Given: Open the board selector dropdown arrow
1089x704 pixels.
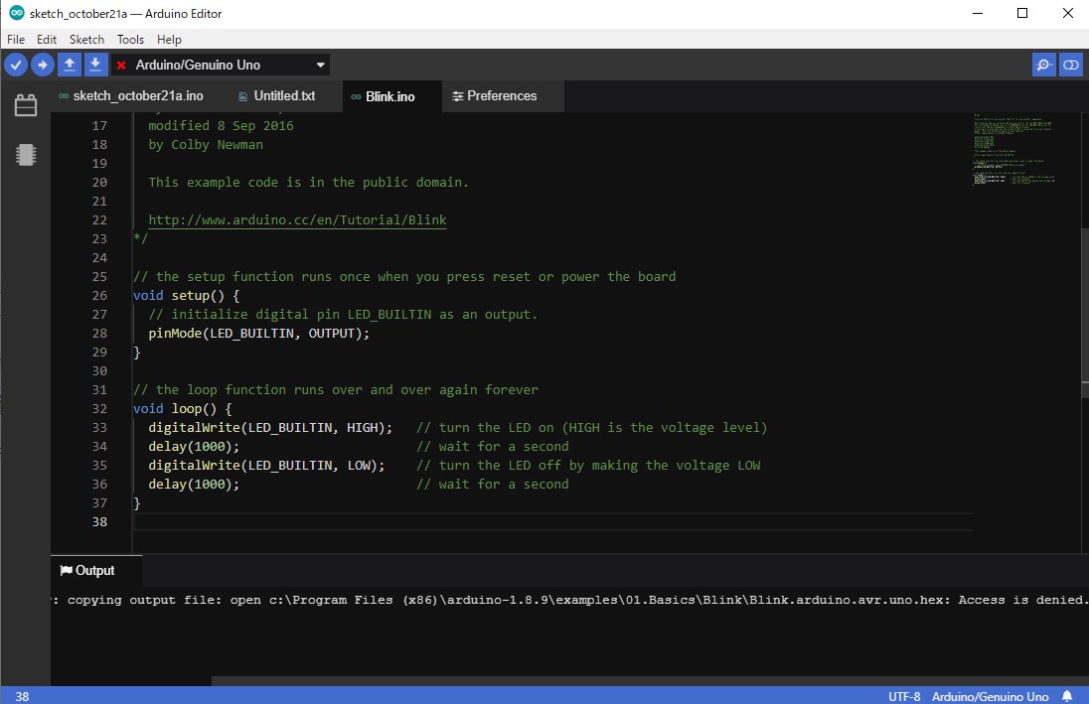Looking at the screenshot, I should pyautogui.click(x=320, y=65).
